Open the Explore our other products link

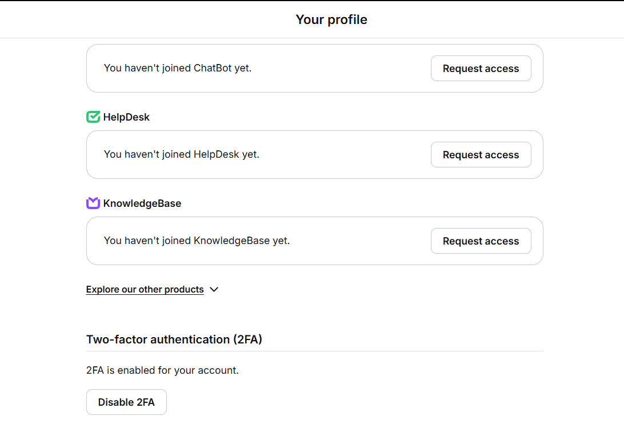(x=145, y=290)
